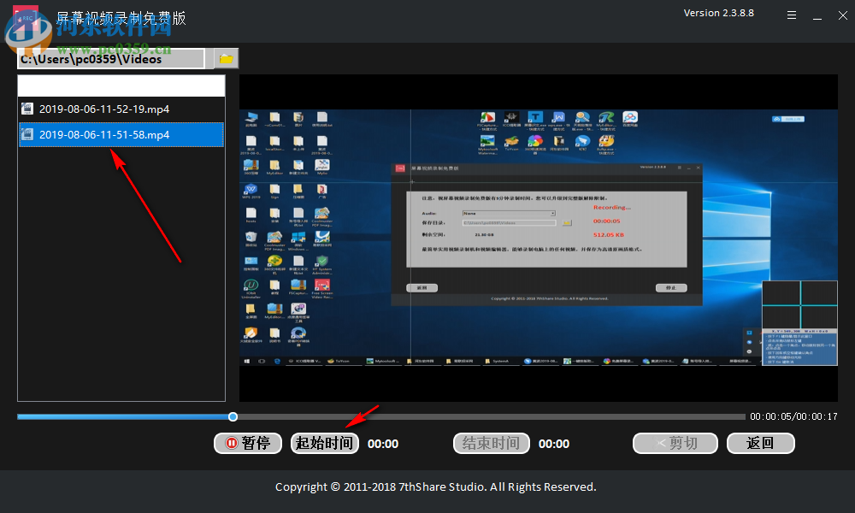The width and height of the screenshot is (855, 513).
Task: Click the video file icon for 11-52-19.mp4
Action: [27, 109]
